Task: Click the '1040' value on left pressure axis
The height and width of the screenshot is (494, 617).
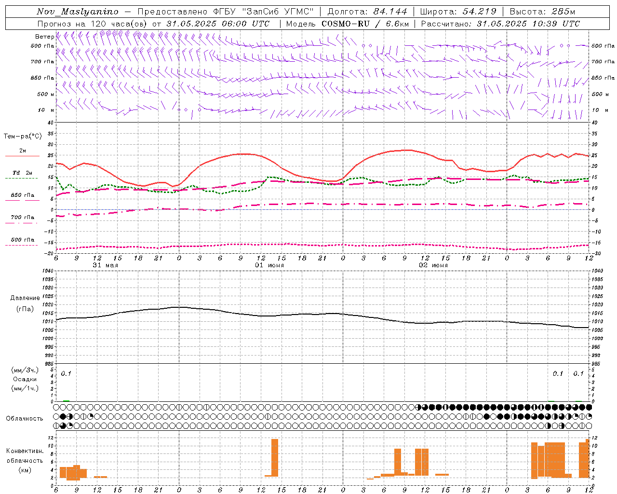Action: (47, 271)
